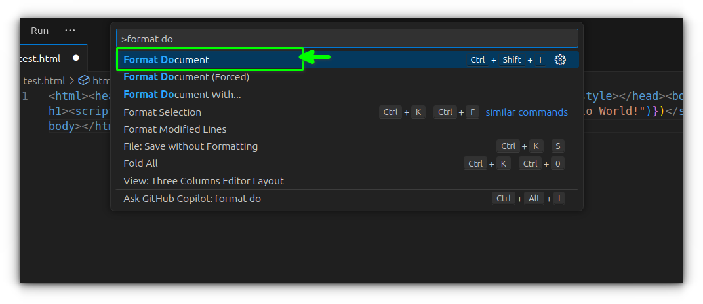Viewport: 703px width, 304px height.
Task: Click the unsaved dot on test.html tab
Action: (76, 58)
